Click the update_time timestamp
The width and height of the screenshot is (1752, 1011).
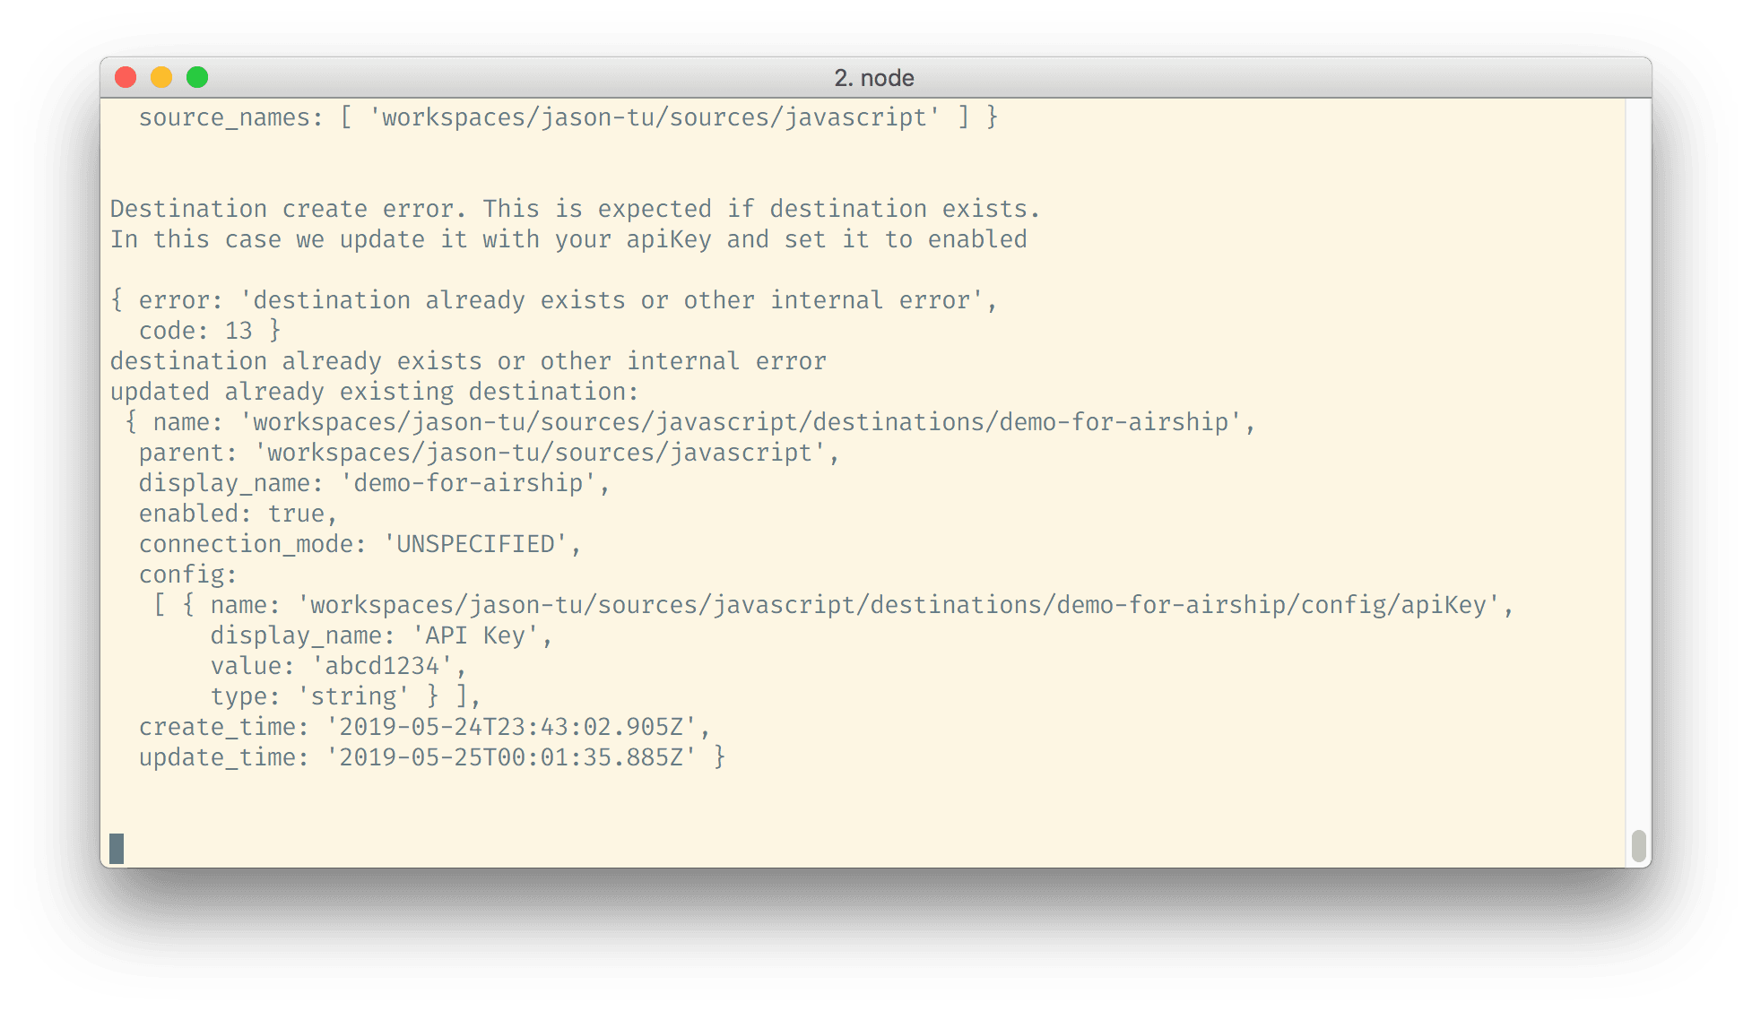[511, 757]
